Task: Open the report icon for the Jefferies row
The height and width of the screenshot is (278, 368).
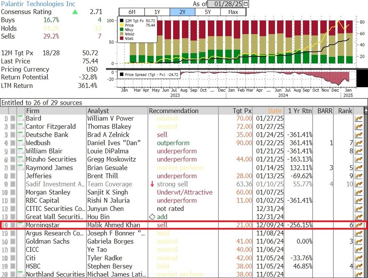Action: [13, 176]
